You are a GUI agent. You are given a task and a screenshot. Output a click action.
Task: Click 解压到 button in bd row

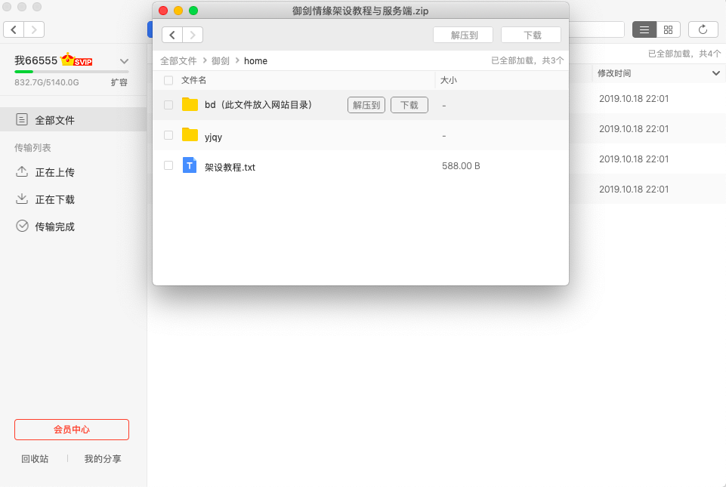pyautogui.click(x=366, y=105)
